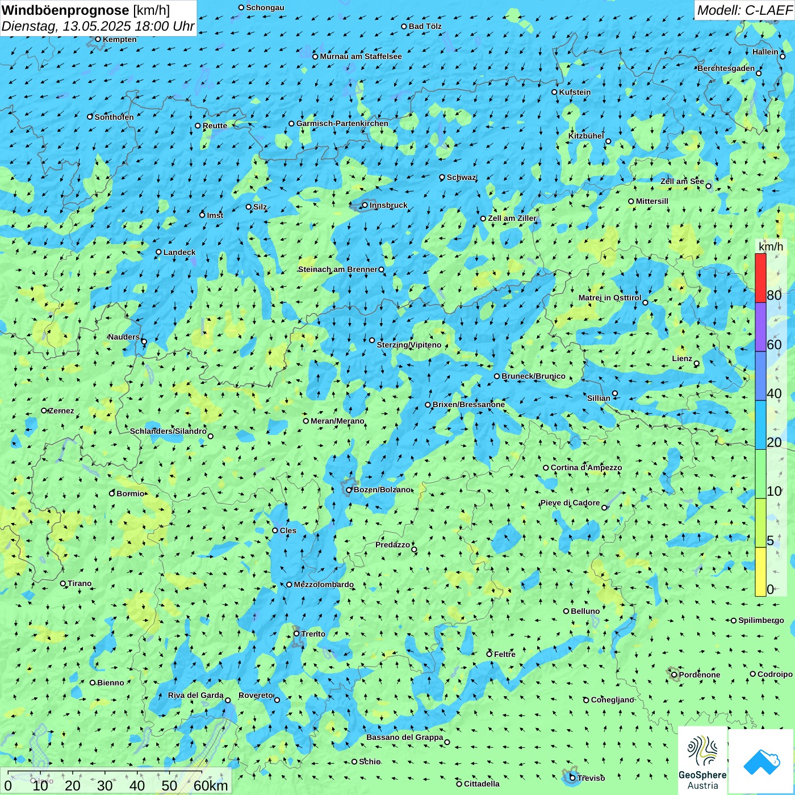Click the Brixen/Bressanone label
Viewport: 795px width, 795px height.
pos(468,404)
